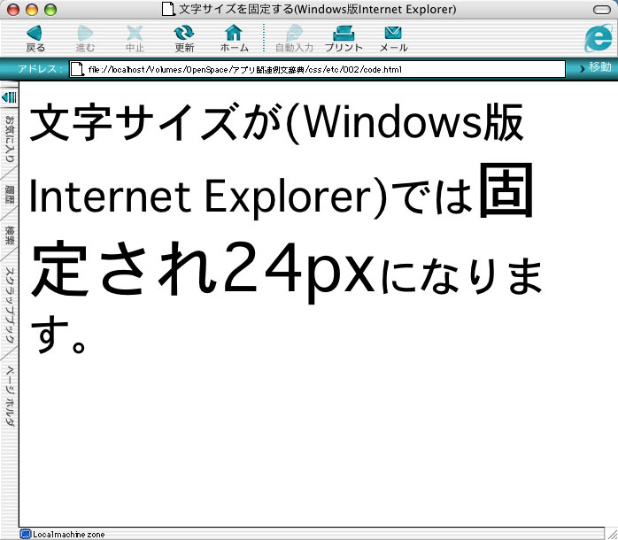Click the yellow minimize window button
Image resolution: width=618 pixels, height=540 pixels.
click(x=32, y=10)
